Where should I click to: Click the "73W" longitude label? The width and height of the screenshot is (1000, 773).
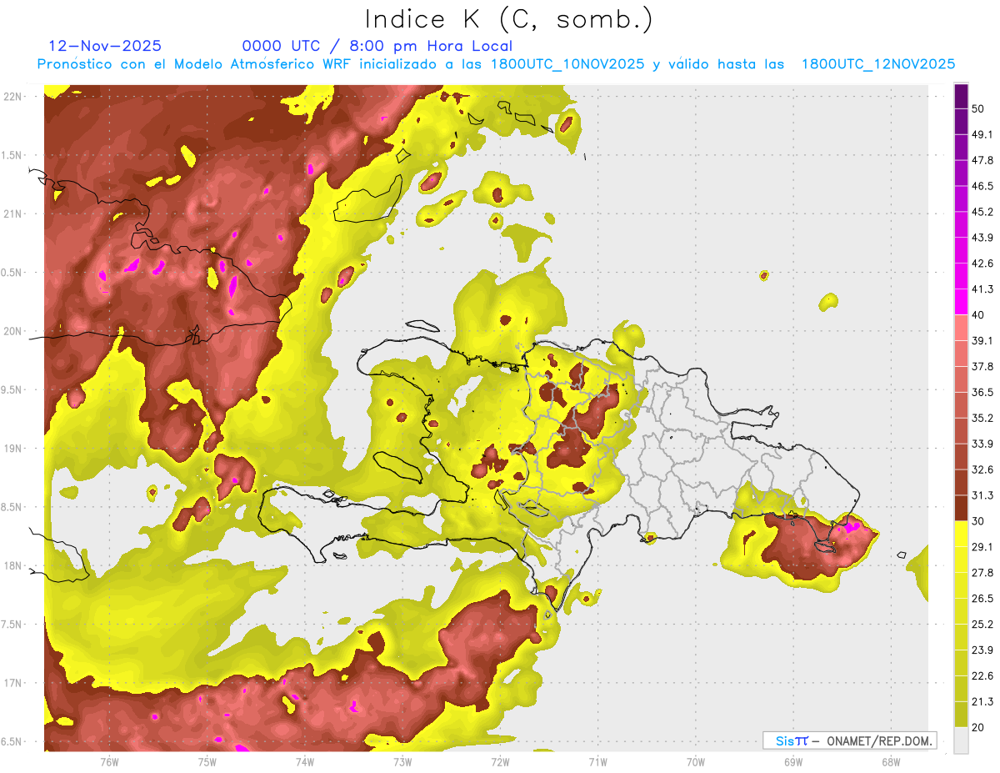point(402,762)
